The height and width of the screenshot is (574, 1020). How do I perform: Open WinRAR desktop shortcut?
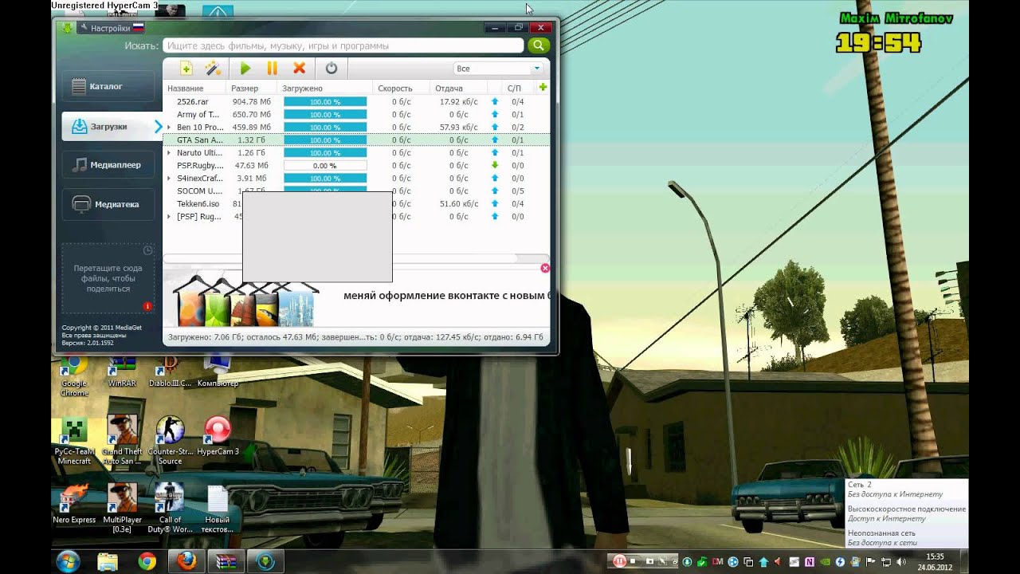[122, 373]
